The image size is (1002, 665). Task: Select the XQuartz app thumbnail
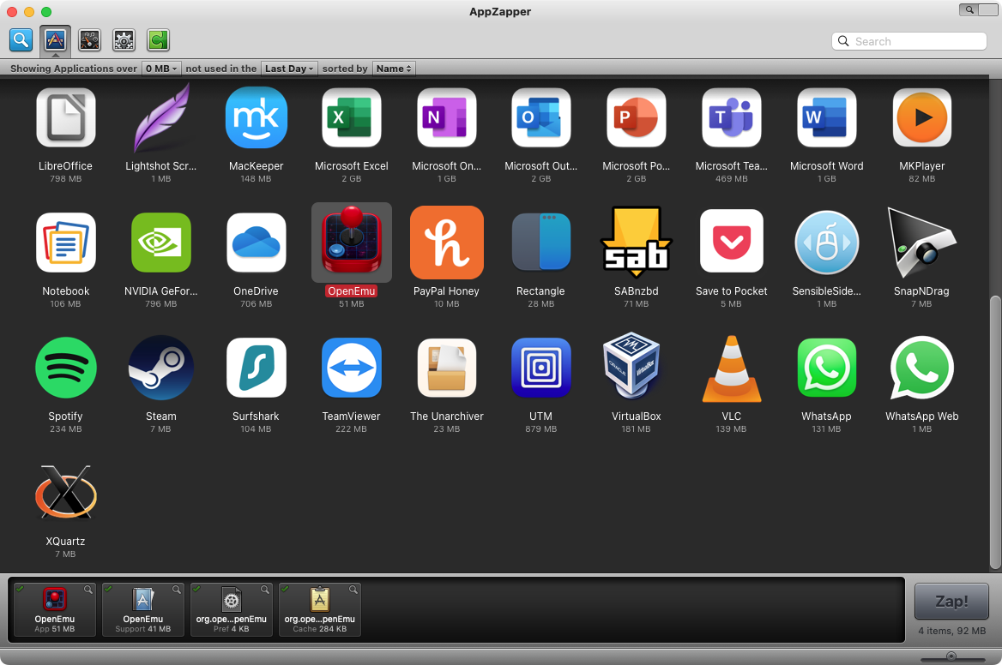click(x=66, y=493)
